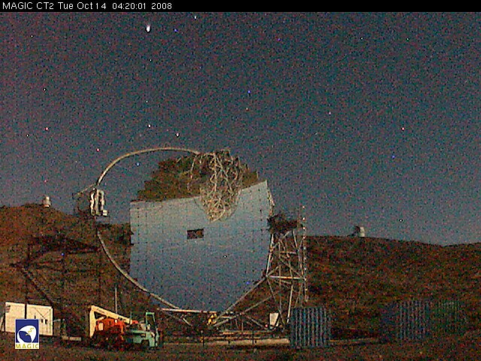This screenshot has width=481, height=361.
Task: Click the dark metal framework on left hill
Action: 56,263
